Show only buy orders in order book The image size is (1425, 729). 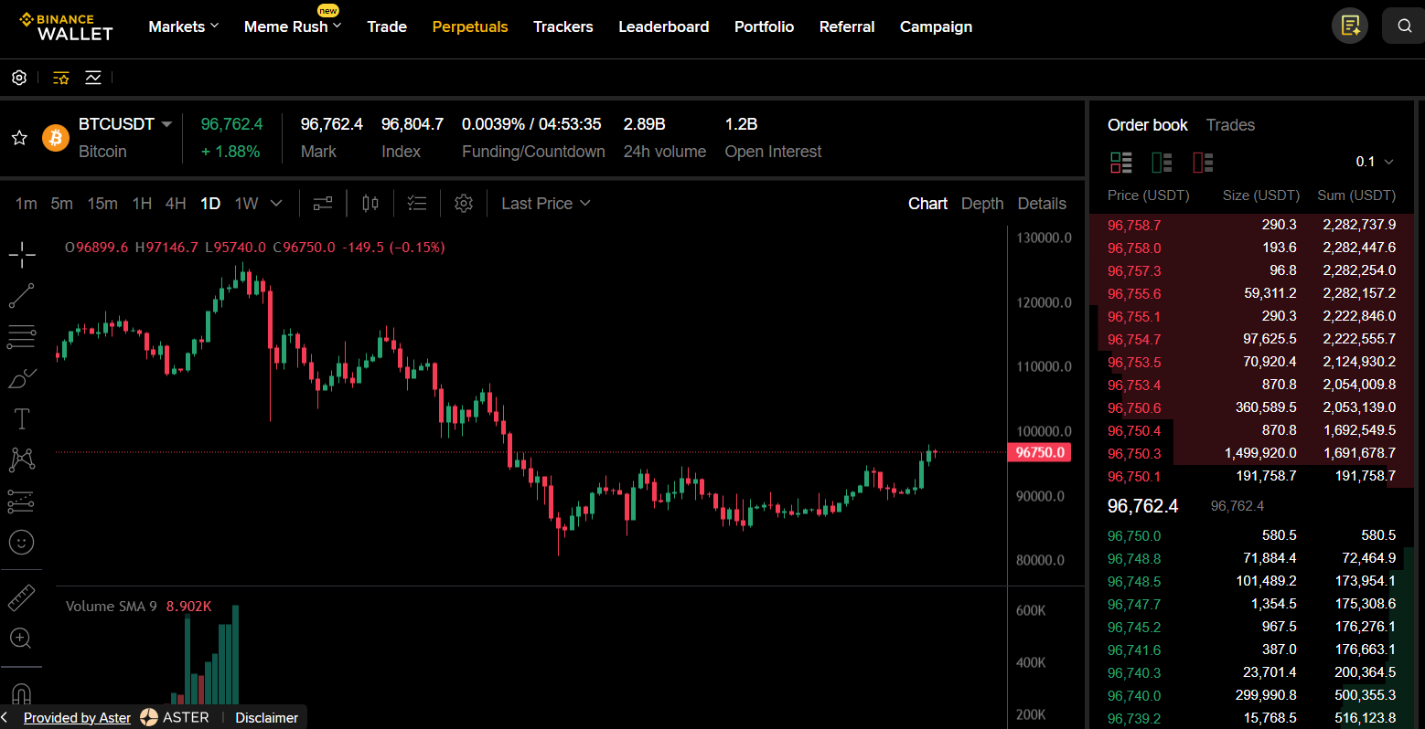coord(1162,163)
